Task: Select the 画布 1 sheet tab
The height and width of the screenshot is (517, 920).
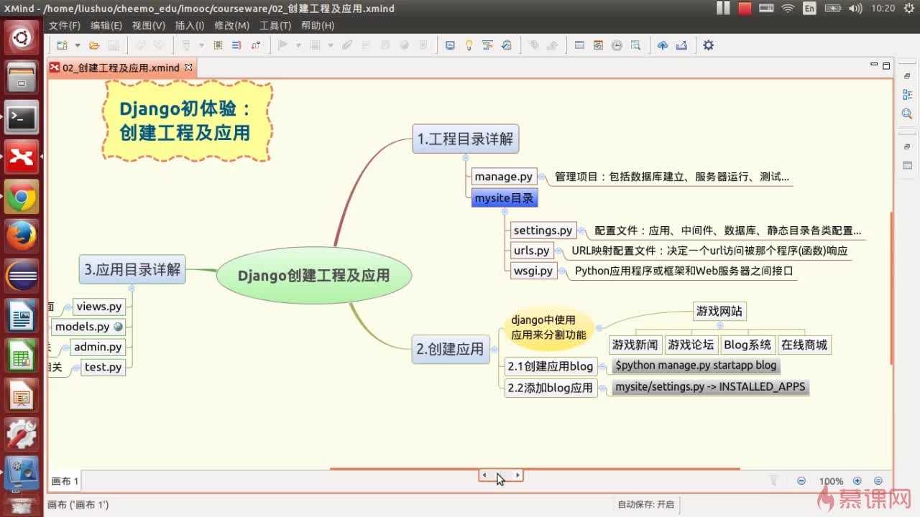Action: tap(65, 481)
